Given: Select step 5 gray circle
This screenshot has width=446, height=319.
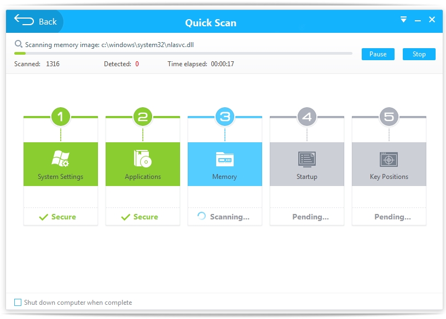Looking at the screenshot, I should (x=389, y=117).
